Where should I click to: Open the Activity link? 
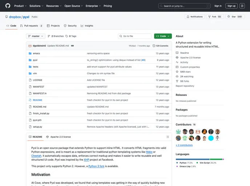pos(182,62)
